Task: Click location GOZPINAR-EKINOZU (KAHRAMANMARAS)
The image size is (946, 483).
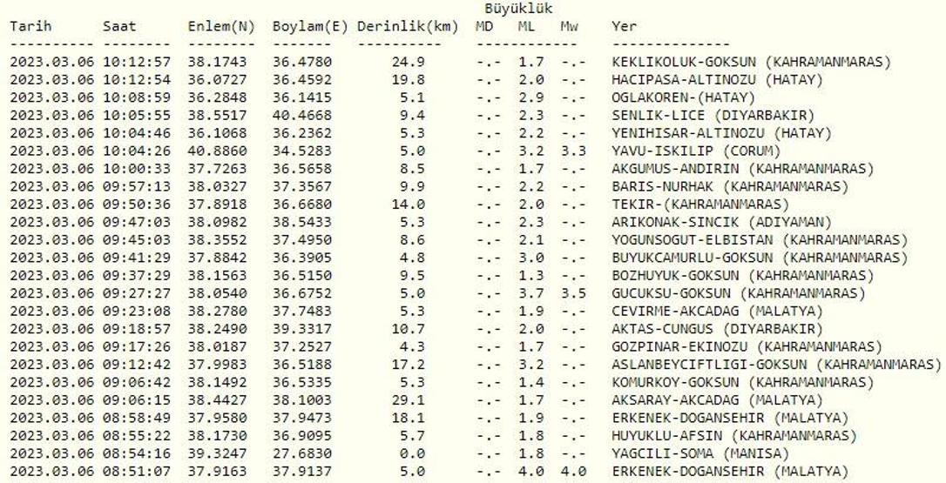Action: coord(747,346)
